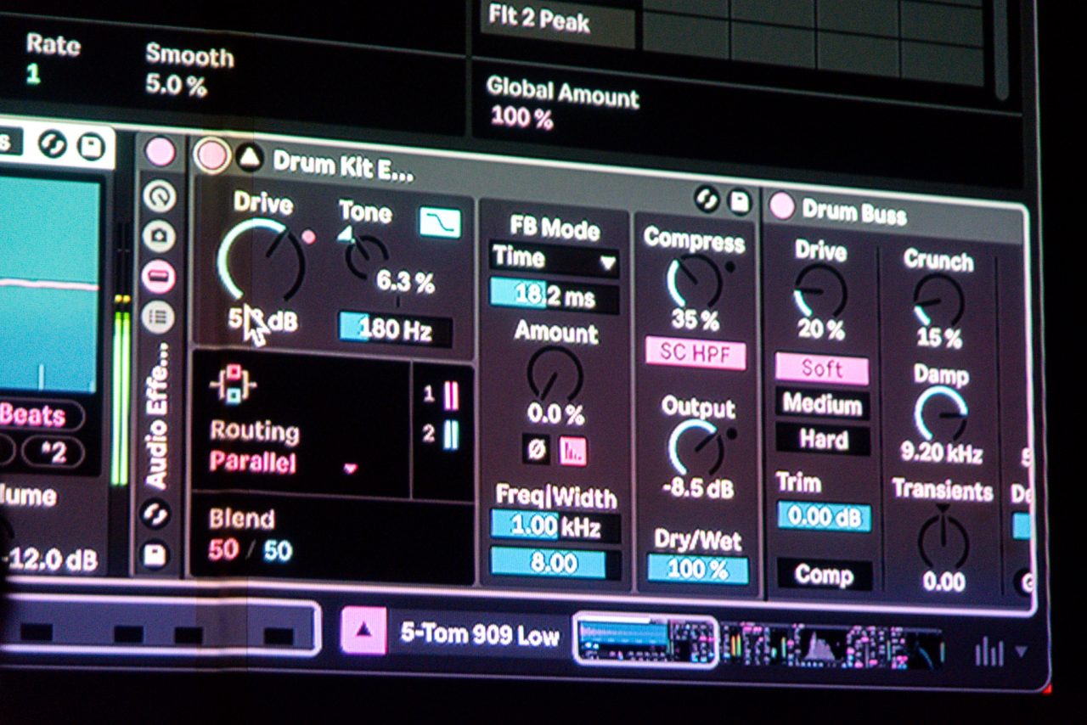Click the Tone low-pass filter shape icon
This screenshot has width=1087, height=725.
[x=440, y=222]
